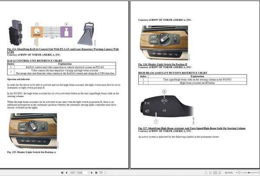Screen dimensions: 260x176
Task: Click the turn signal stalk image
Action: click(x=167, y=107)
